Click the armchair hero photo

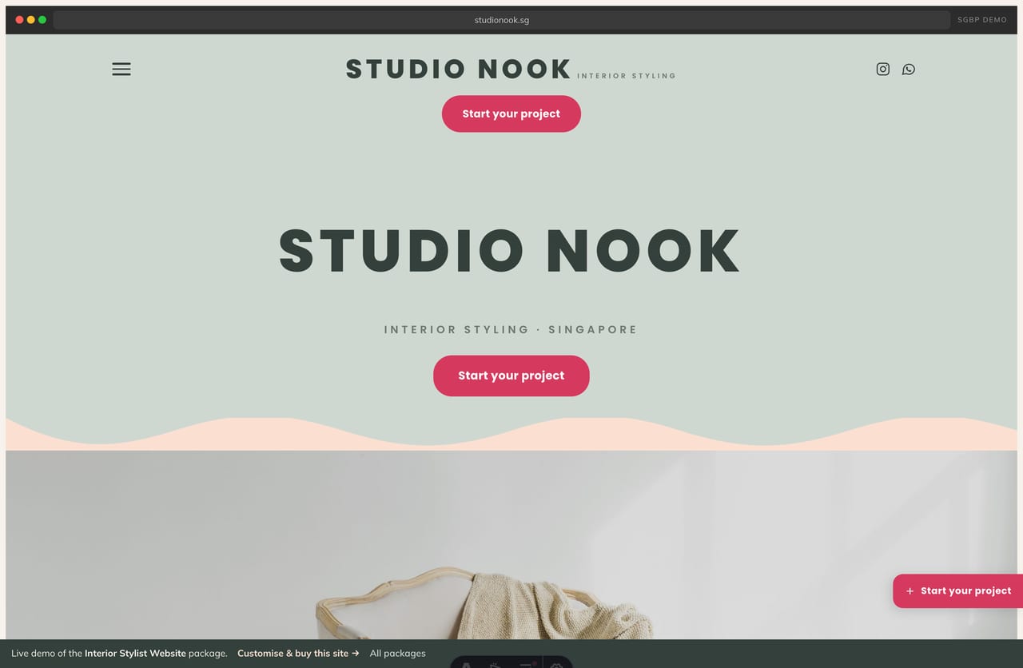[x=511, y=545]
